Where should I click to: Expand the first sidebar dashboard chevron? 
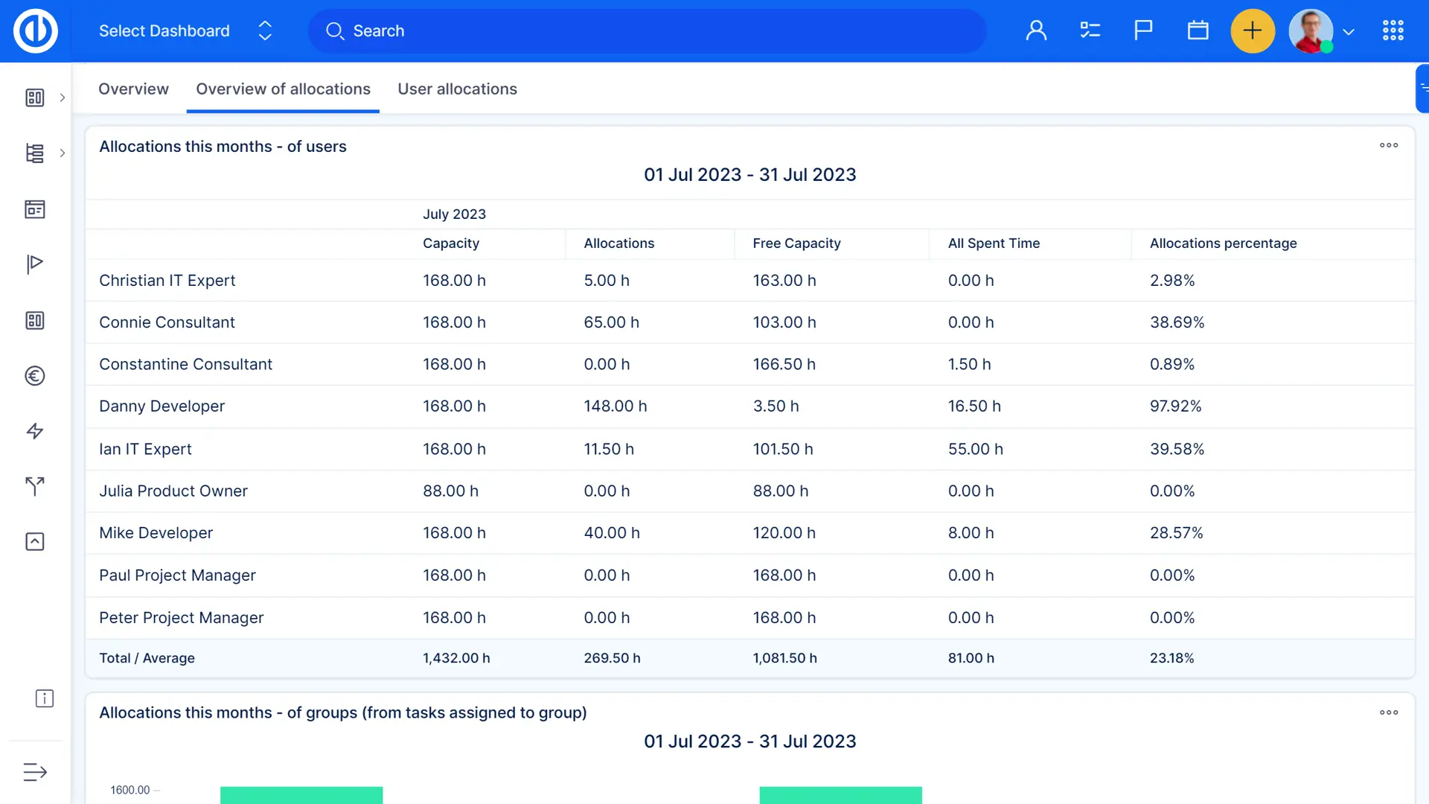pos(63,98)
